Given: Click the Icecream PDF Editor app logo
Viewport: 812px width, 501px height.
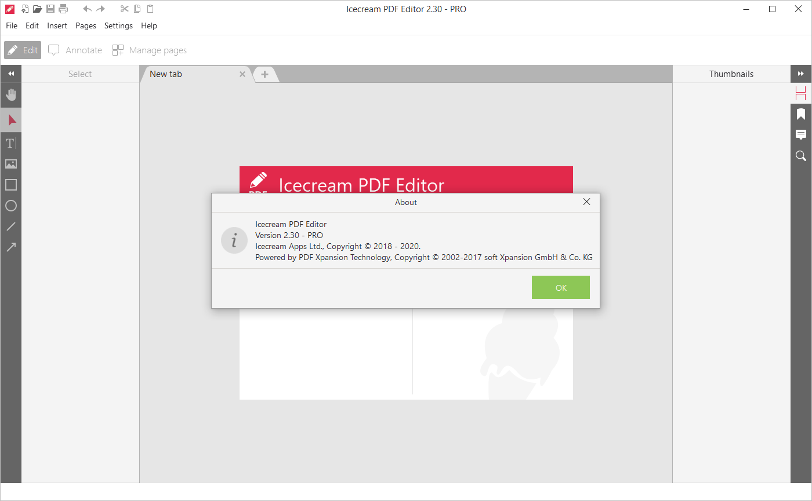Looking at the screenshot, I should (x=10, y=9).
